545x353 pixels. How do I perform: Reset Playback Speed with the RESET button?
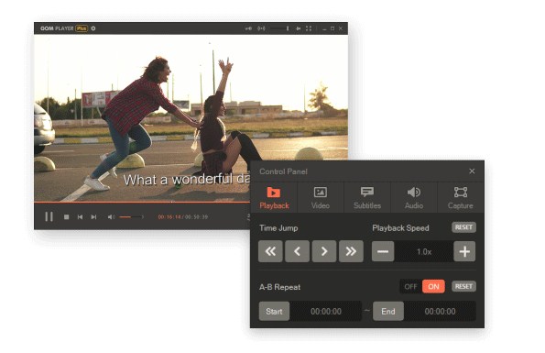coord(463,227)
